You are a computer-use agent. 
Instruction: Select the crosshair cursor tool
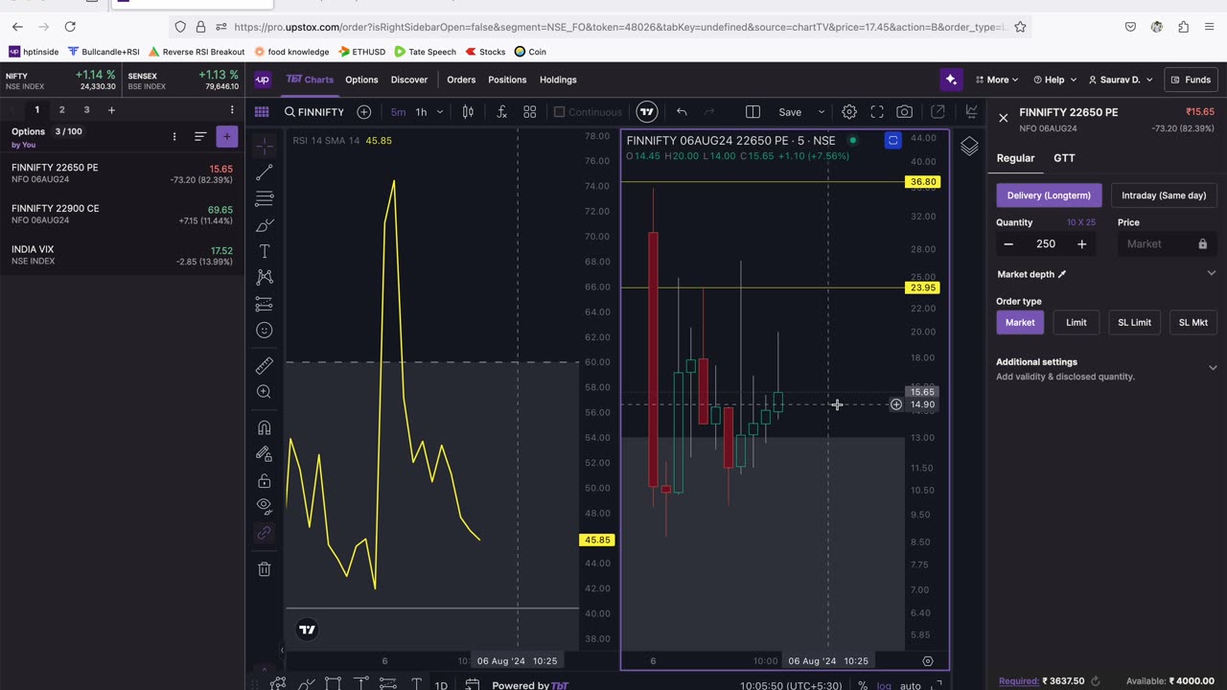265,145
